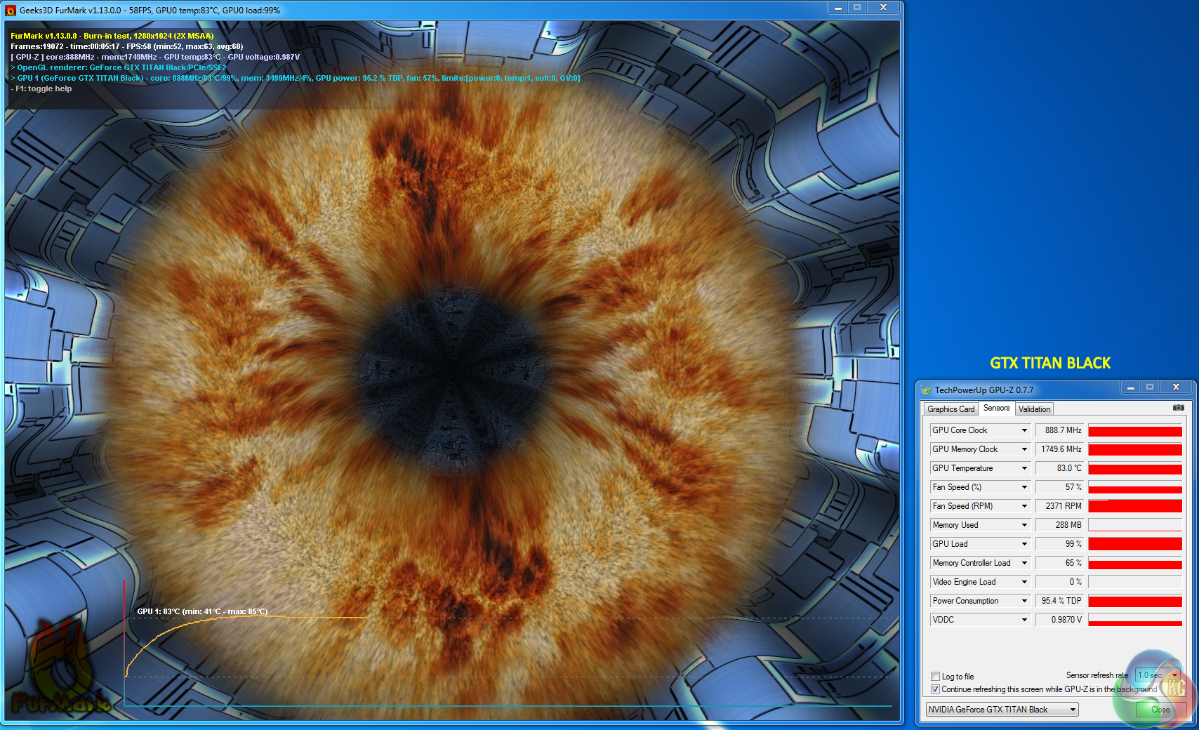Click the Fan Speed RPM value field
The height and width of the screenshot is (730, 1199).
[x=1060, y=506]
